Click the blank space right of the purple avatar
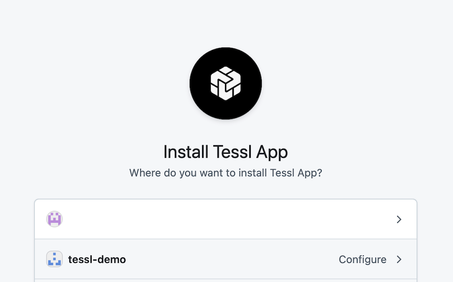Viewport: 453px width, 282px height. coord(196,219)
